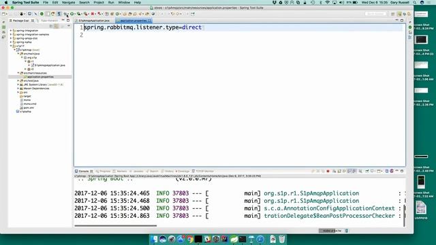436x245 pixels.
Task: Open the History tab
Action: coord(168,171)
